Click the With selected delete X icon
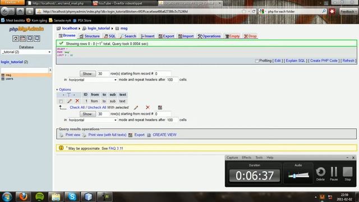The width and height of the screenshot is (359, 202). pyautogui.click(x=148, y=107)
